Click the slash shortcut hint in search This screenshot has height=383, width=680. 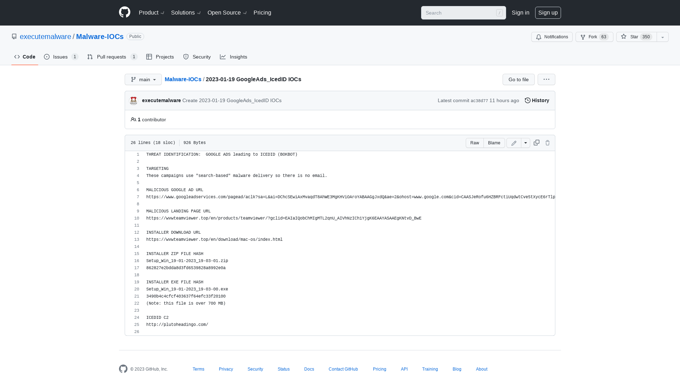(x=499, y=13)
